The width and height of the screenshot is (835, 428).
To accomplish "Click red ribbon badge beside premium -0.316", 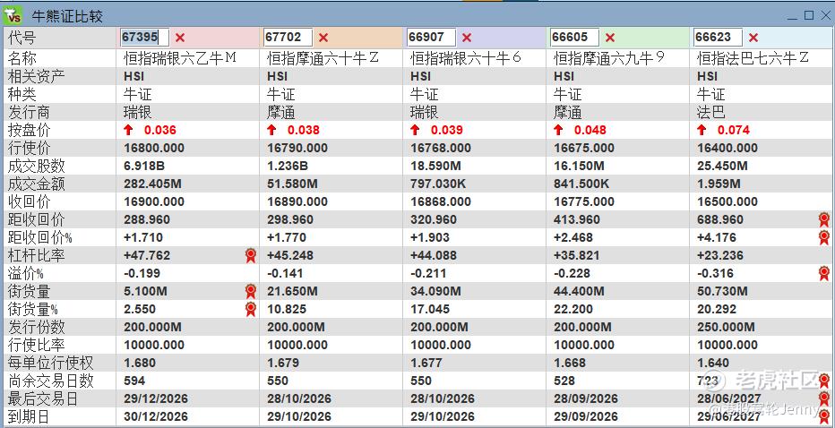I will [824, 274].
